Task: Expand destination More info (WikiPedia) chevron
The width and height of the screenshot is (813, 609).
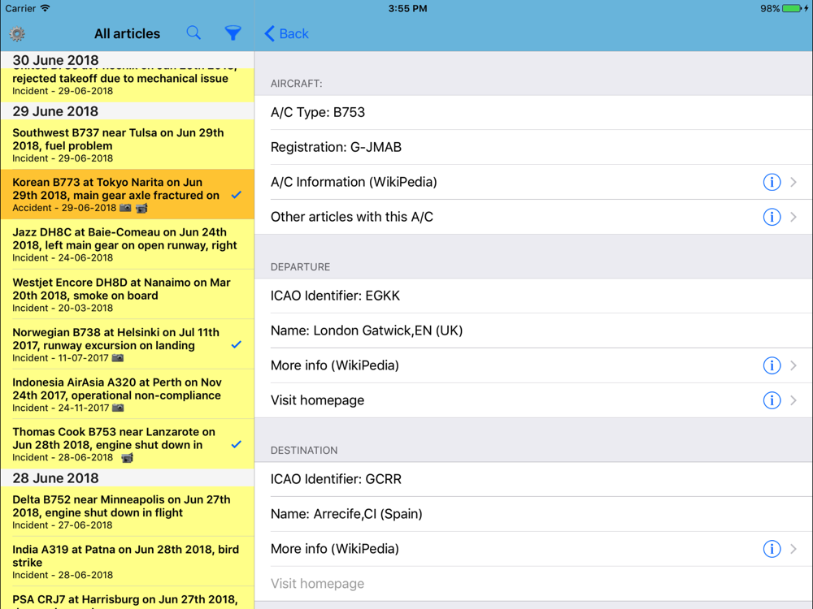Action: tap(793, 549)
